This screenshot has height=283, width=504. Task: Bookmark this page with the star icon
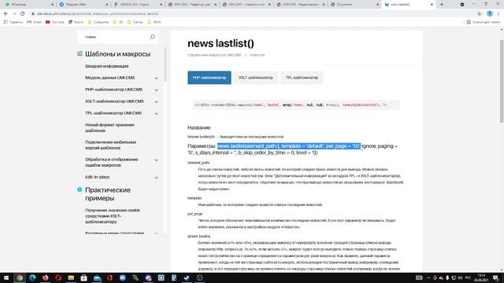[x=480, y=14]
